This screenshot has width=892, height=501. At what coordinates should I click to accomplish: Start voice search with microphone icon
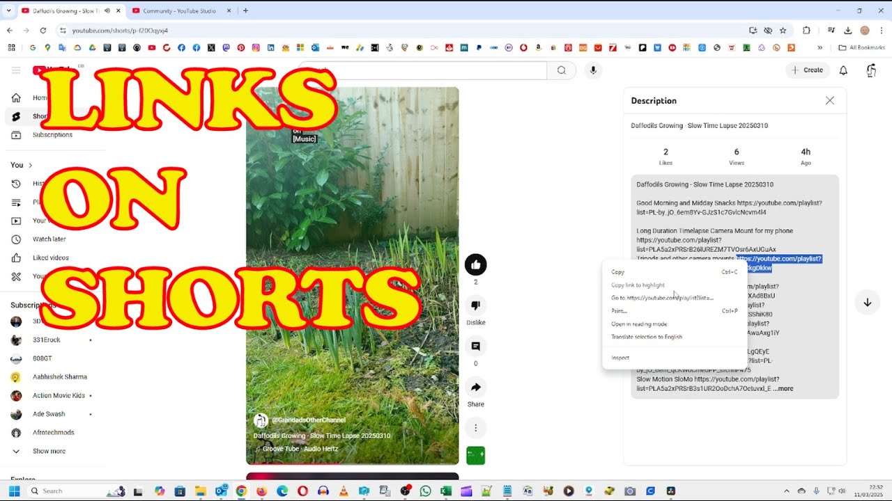[x=593, y=70]
